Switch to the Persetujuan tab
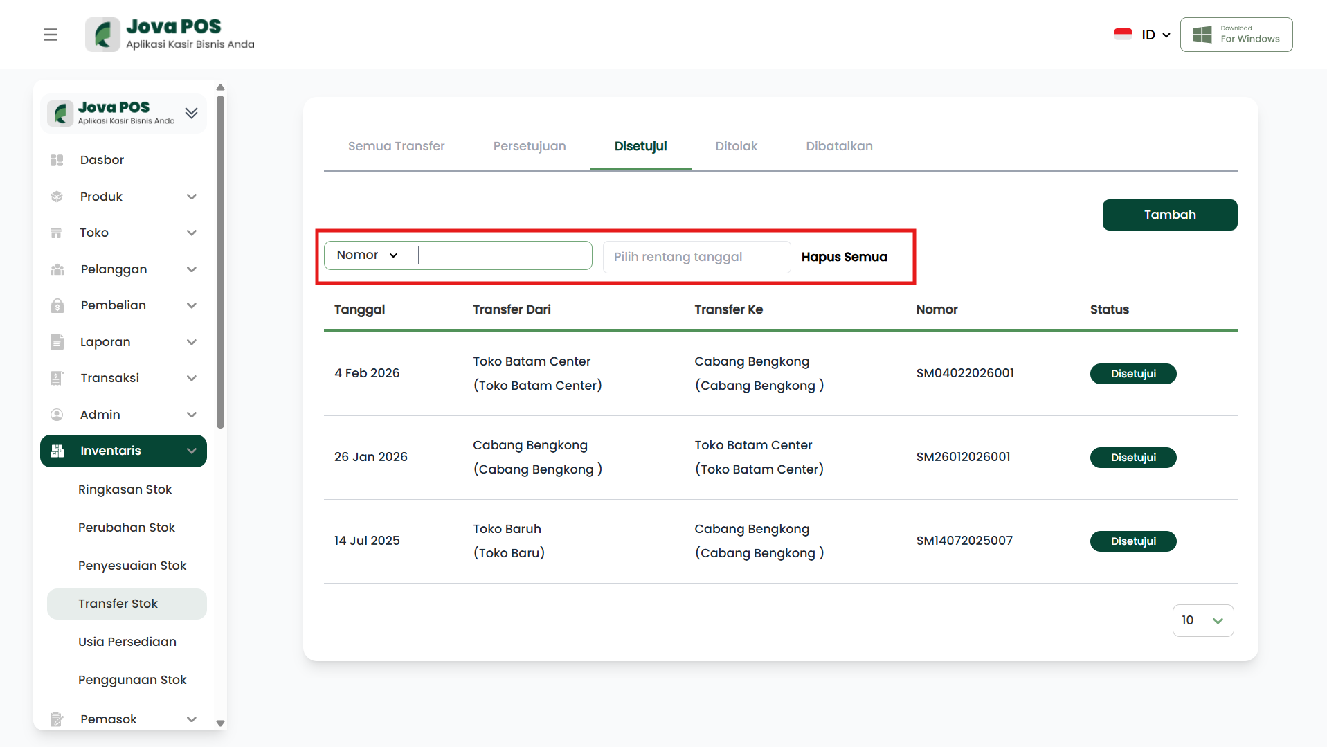Viewport: 1327px width, 747px height. click(529, 146)
